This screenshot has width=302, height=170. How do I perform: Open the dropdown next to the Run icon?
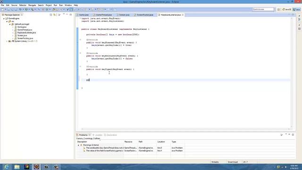29,9
